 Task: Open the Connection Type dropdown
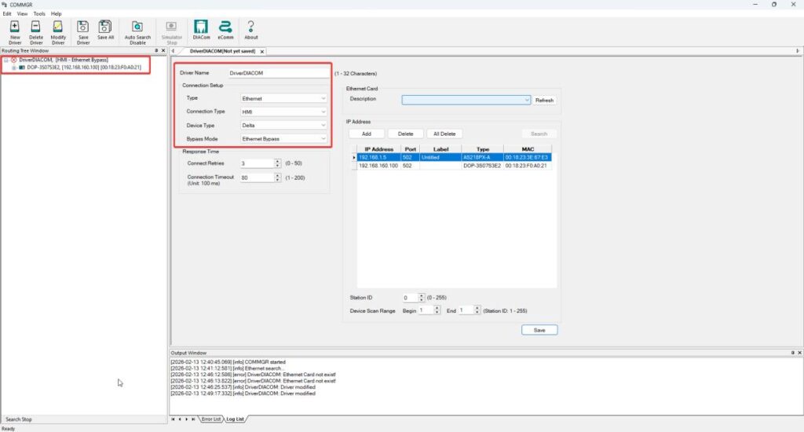tap(283, 112)
